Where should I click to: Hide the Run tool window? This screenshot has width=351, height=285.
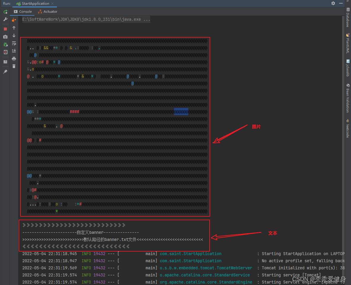pos(341,3)
